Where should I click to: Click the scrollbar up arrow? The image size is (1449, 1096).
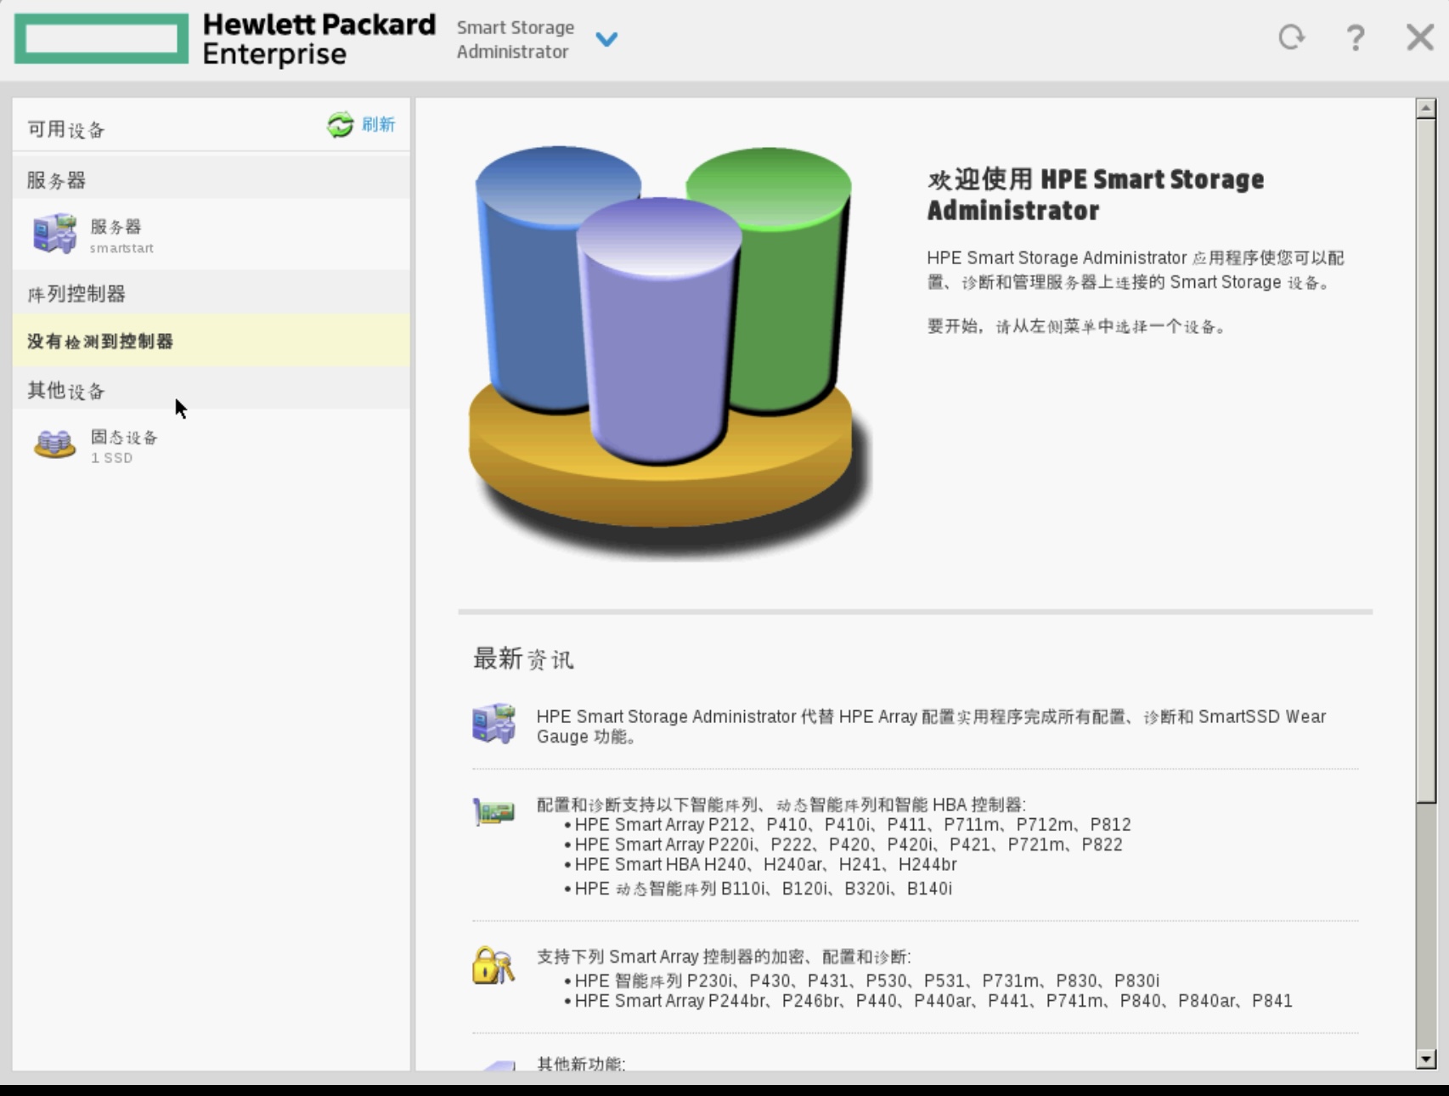tap(1425, 108)
